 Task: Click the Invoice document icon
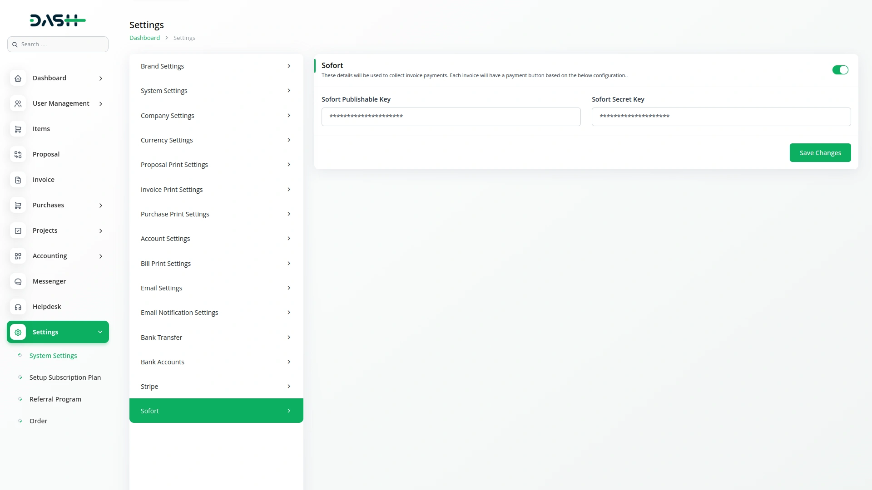tap(18, 180)
